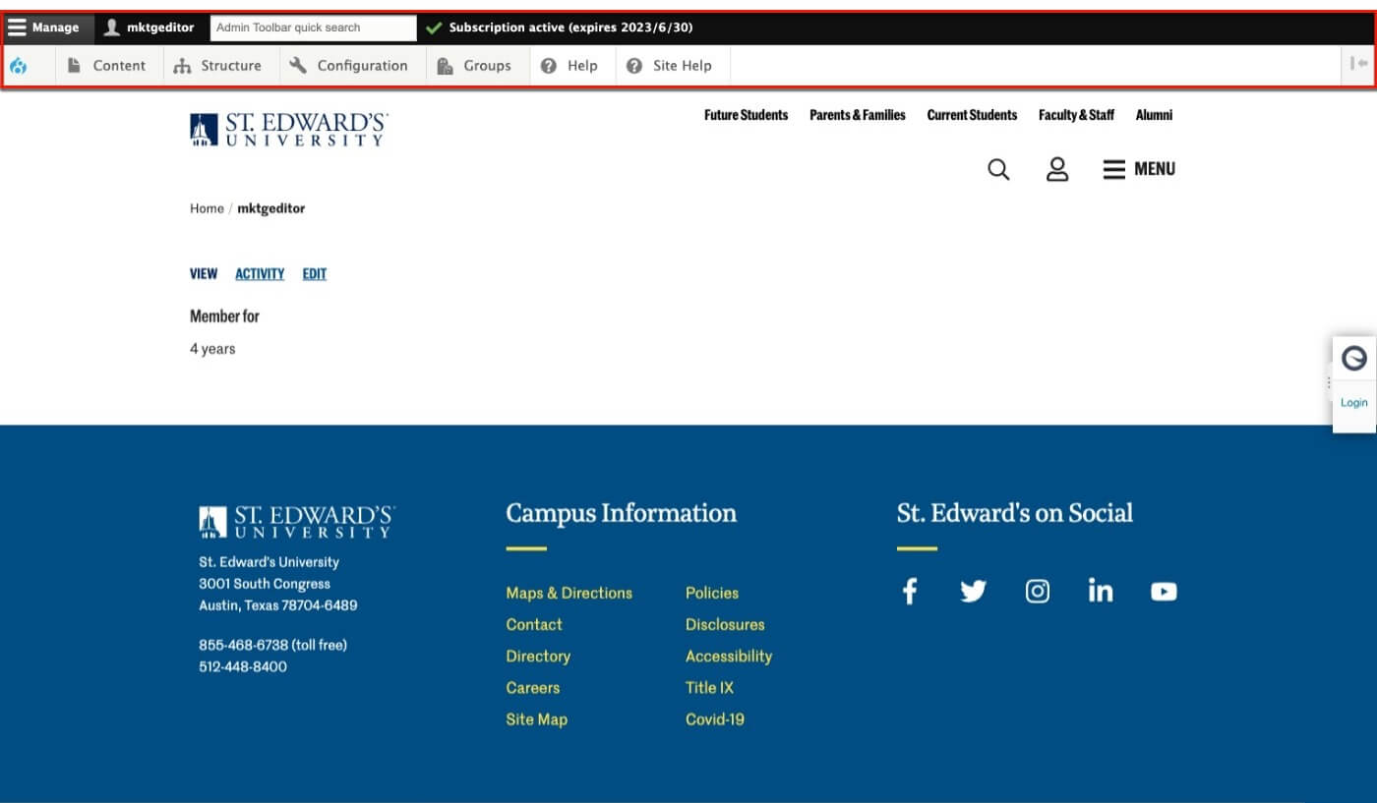The image size is (1377, 803).
Task: Open St. Edward's Twitter icon
Action: click(973, 591)
